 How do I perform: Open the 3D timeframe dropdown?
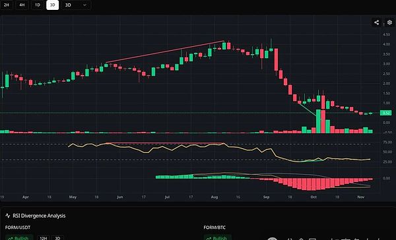coord(76,5)
